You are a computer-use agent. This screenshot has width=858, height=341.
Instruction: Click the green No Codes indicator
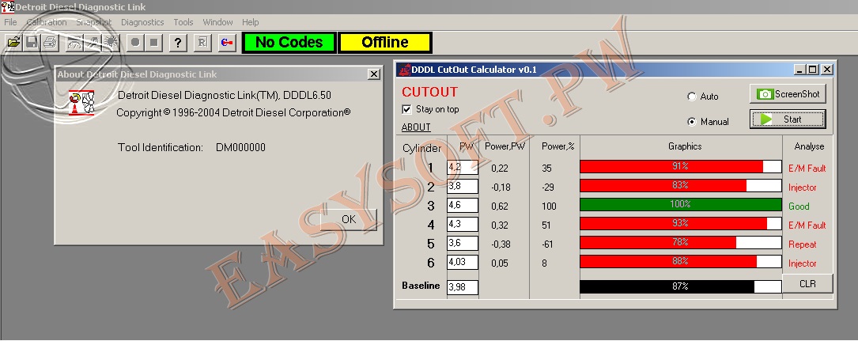click(289, 42)
